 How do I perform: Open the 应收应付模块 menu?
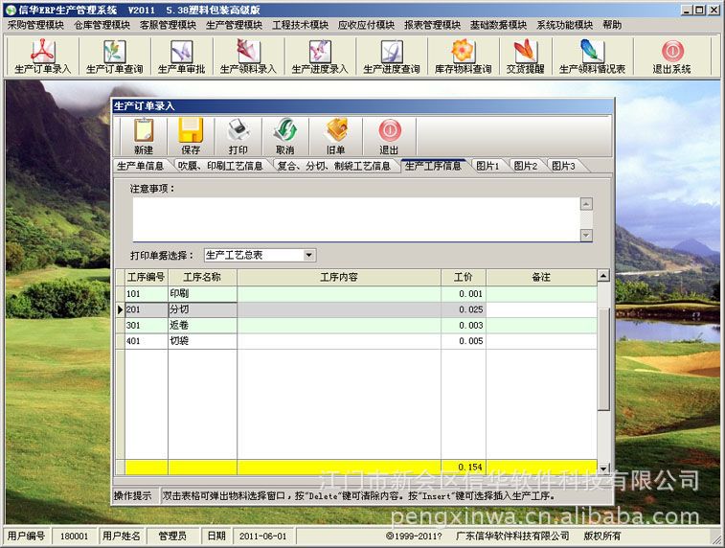coord(366,25)
